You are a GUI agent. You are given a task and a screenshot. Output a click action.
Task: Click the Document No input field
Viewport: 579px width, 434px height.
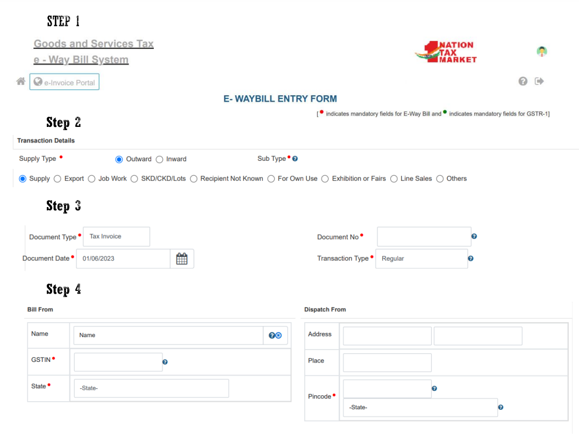click(424, 237)
